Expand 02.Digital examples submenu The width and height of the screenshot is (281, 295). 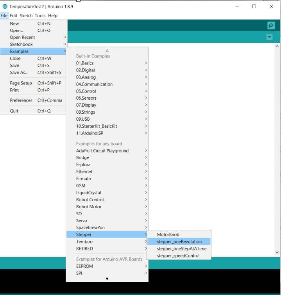pyautogui.click(x=107, y=70)
